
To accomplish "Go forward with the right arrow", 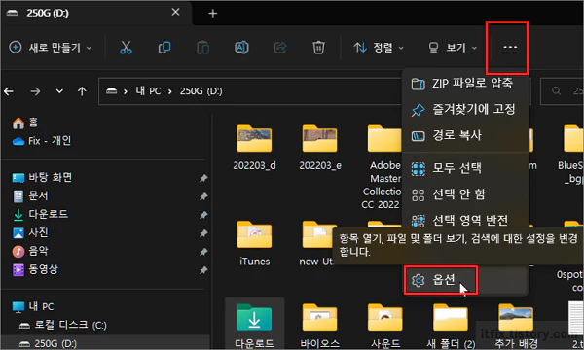I will [35, 91].
